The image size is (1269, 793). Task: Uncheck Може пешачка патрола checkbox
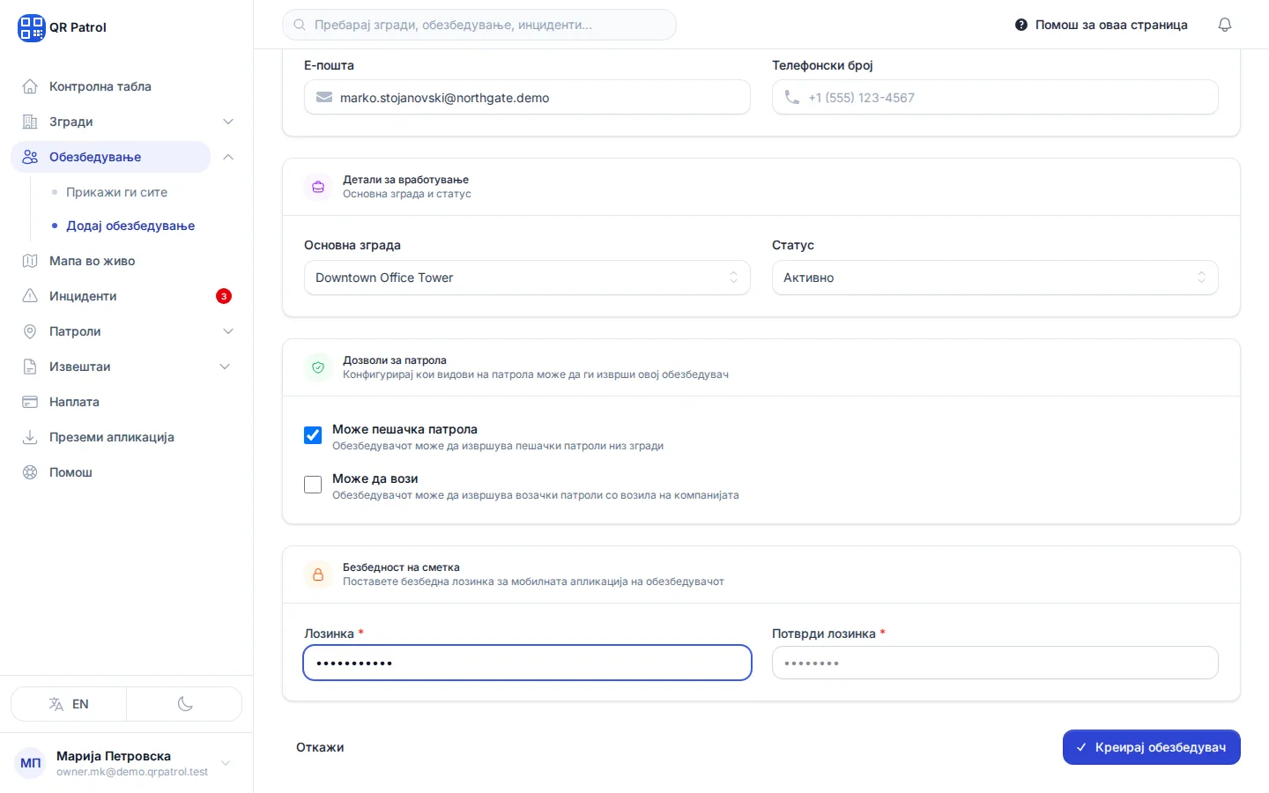pos(313,435)
